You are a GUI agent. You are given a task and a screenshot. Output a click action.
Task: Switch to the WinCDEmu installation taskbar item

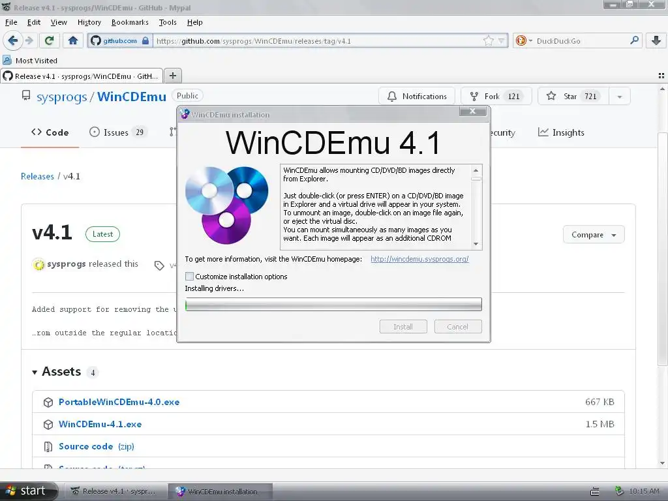pyautogui.click(x=219, y=491)
